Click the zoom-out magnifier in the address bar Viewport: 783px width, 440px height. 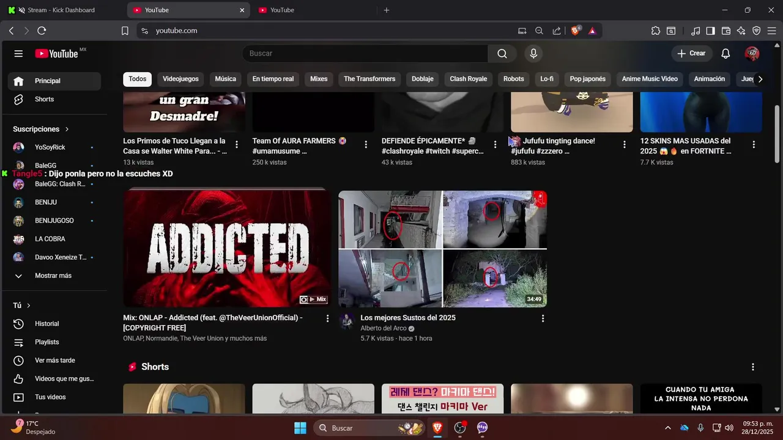[x=539, y=31]
